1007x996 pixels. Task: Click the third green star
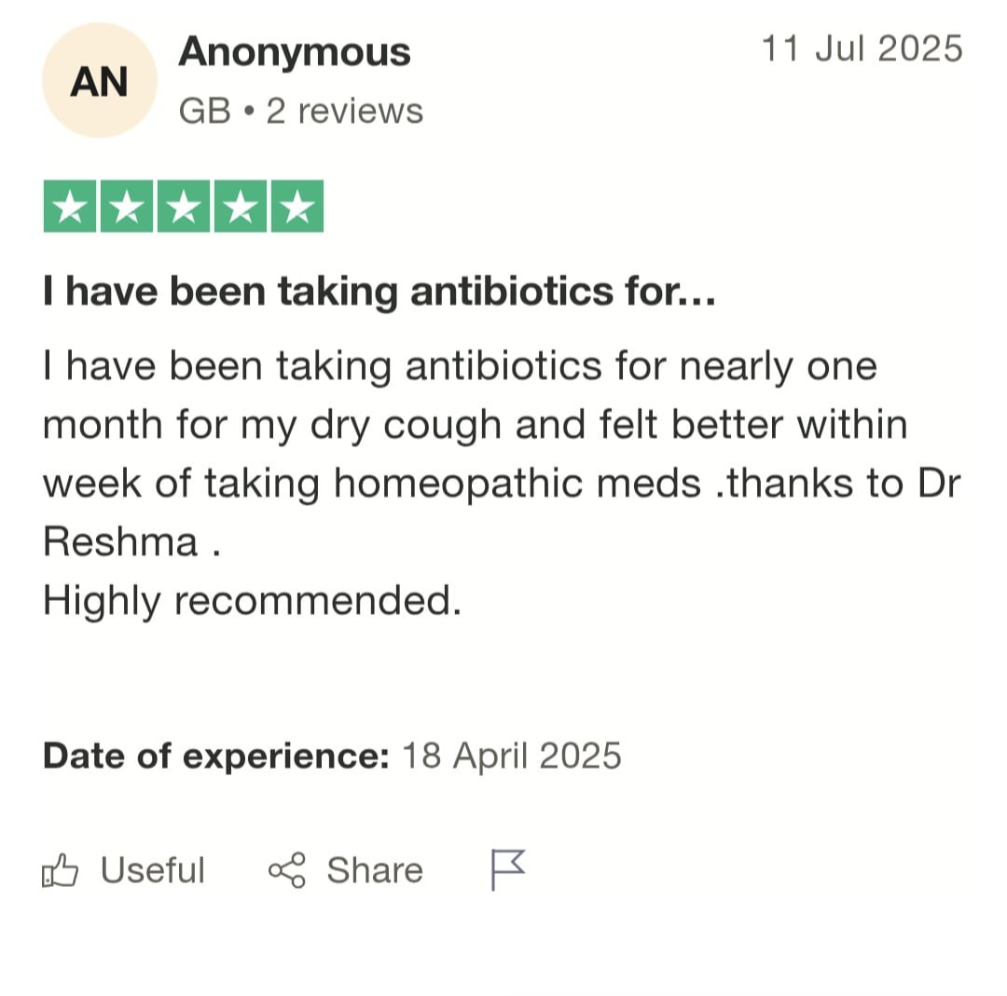click(x=184, y=207)
